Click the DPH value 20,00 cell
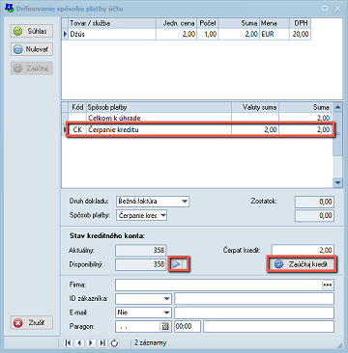The height and width of the screenshot is (353, 348). [300, 34]
